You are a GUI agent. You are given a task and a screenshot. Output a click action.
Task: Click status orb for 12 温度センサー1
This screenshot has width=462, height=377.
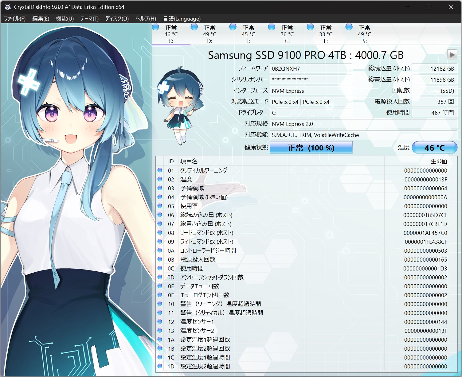(160, 321)
